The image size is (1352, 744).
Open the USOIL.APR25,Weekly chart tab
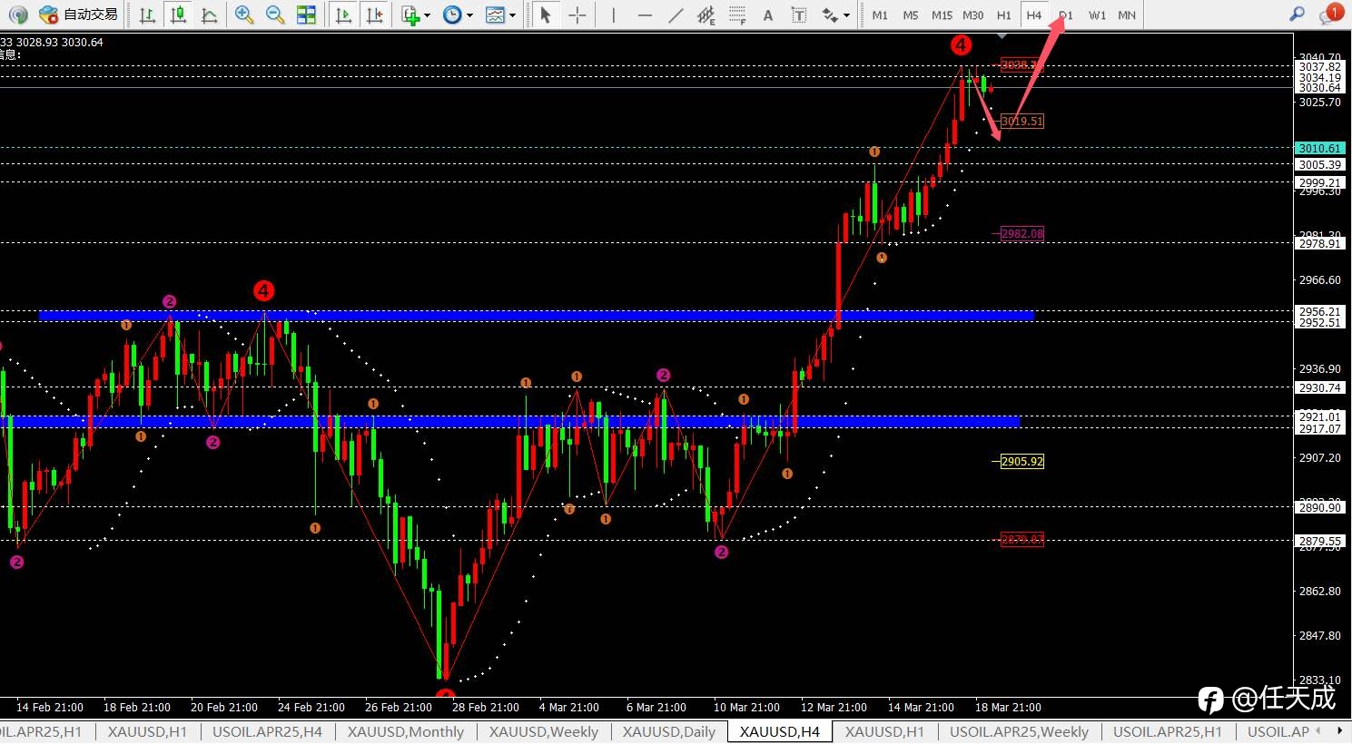tap(1019, 731)
